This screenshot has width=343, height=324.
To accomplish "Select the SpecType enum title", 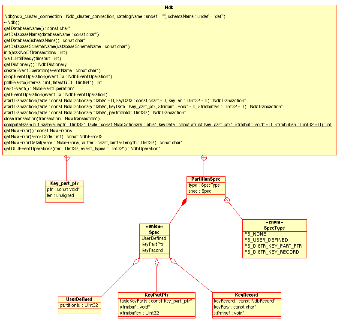I will [274, 228].
